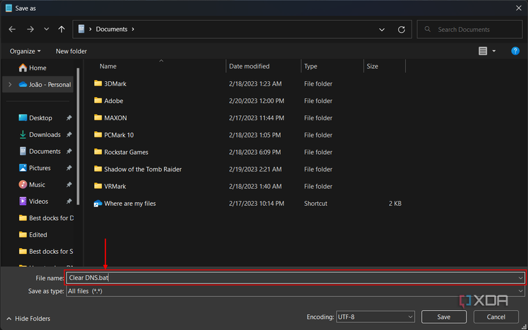Click the pin icon beside Videos

coord(69,201)
